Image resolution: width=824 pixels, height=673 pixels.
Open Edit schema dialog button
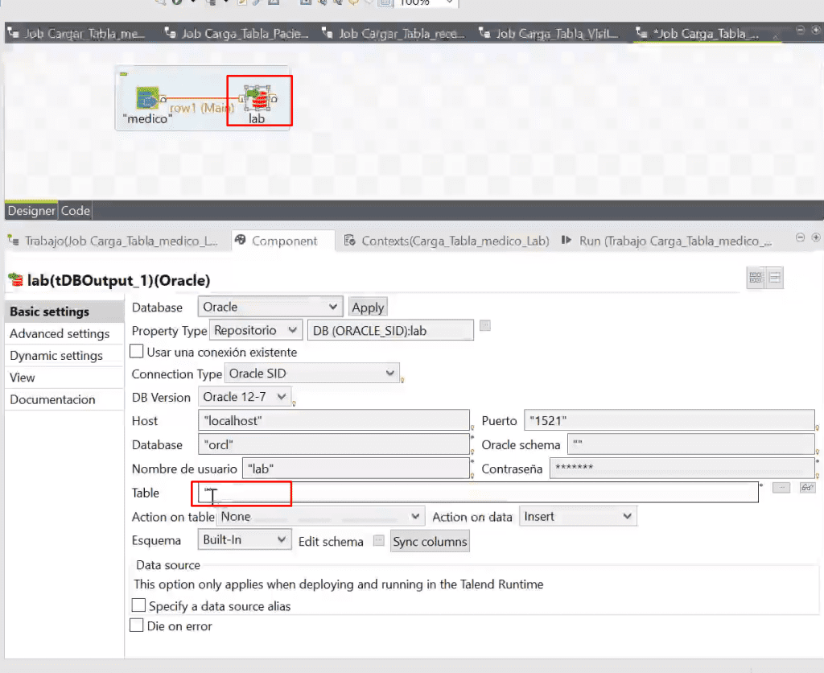(x=378, y=540)
